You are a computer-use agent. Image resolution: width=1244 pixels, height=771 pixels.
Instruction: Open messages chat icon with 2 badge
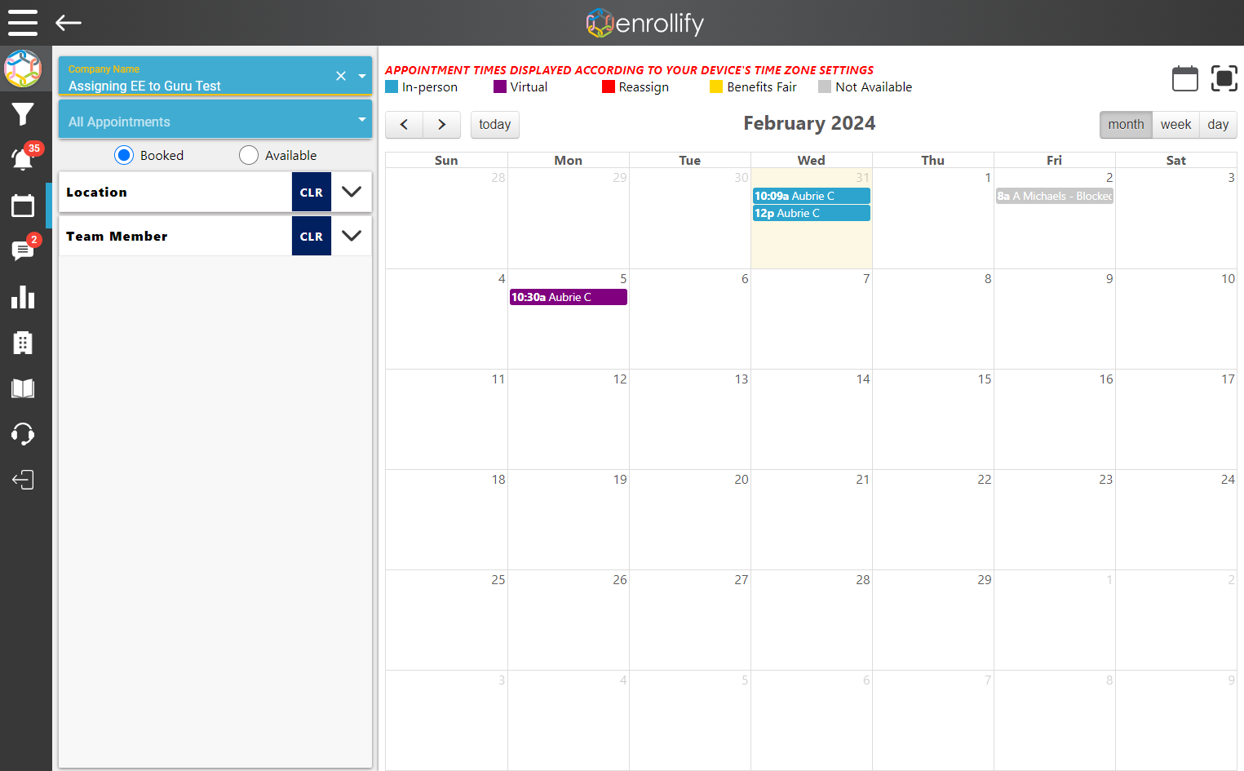23,250
